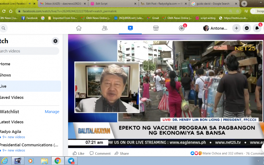Like the live video
This screenshot has width=264, height=165.
(79, 153)
